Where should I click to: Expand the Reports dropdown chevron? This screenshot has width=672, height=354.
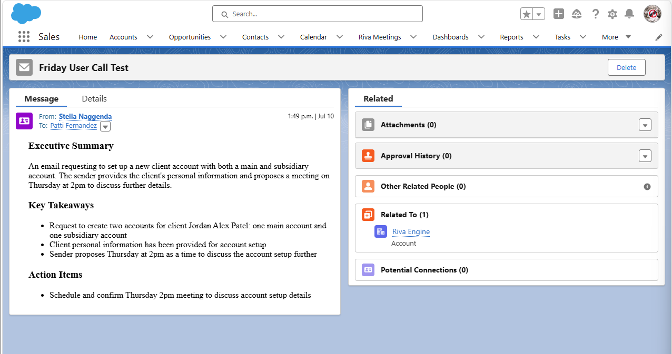pyautogui.click(x=536, y=37)
